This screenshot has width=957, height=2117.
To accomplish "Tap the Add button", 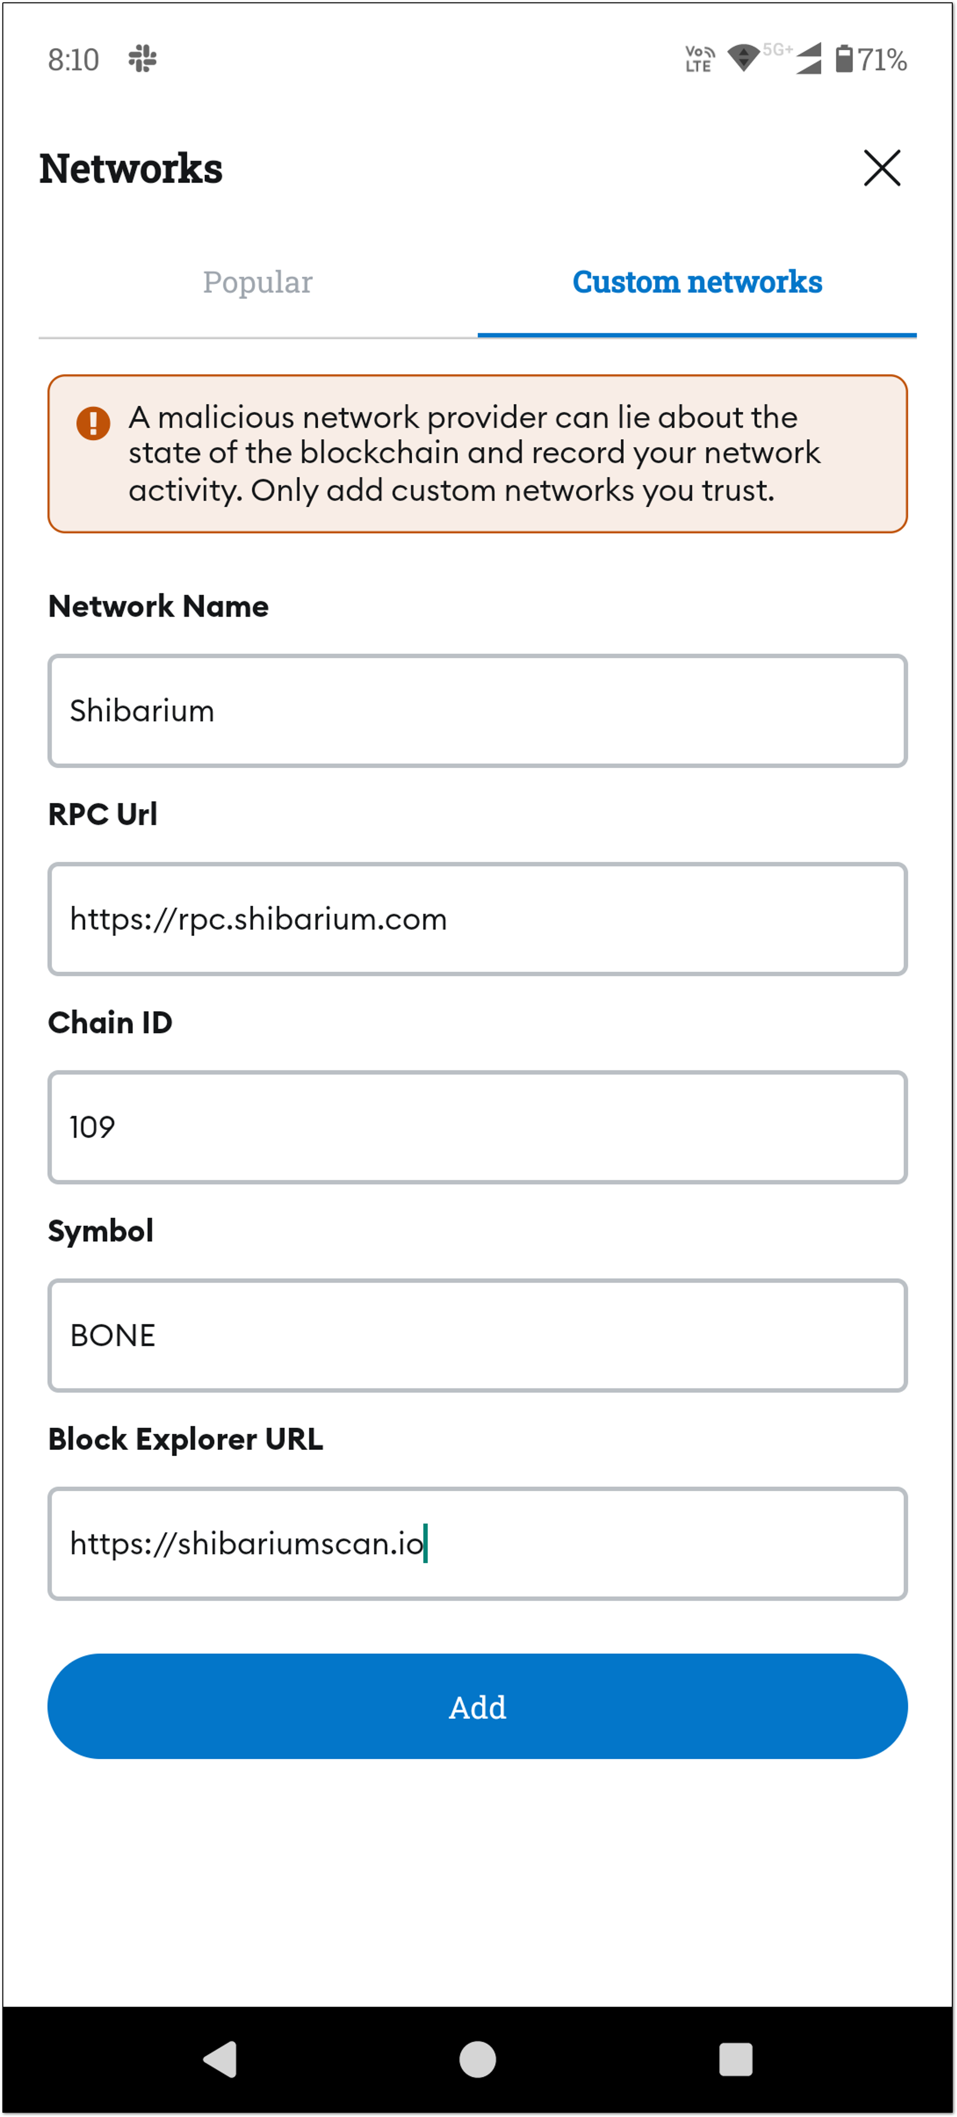I will coord(477,1707).
